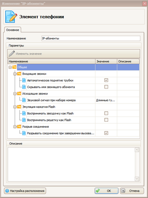Click inside the Описание text area

(x=71, y=164)
